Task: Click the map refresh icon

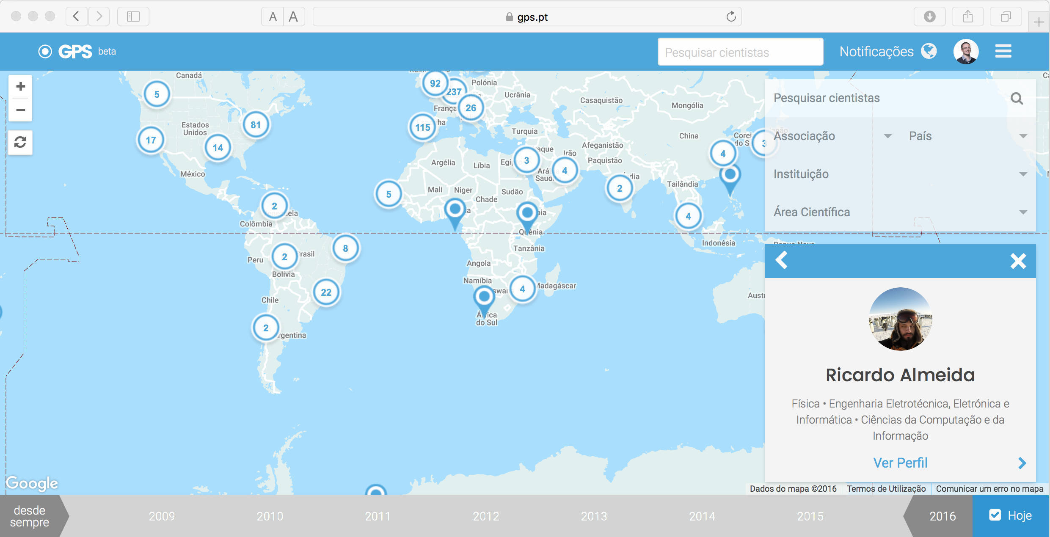Action: [x=20, y=142]
